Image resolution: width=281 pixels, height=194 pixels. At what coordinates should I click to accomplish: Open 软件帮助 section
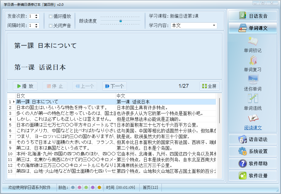[253, 163]
